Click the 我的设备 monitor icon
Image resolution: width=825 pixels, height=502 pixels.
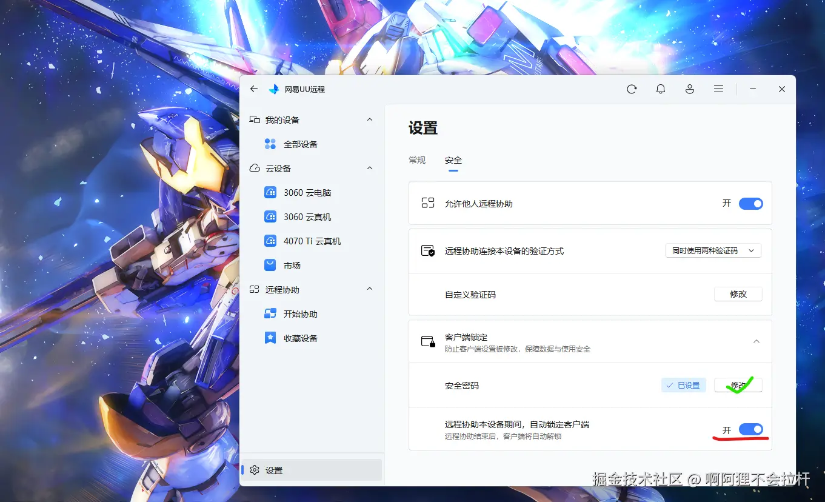(x=255, y=120)
